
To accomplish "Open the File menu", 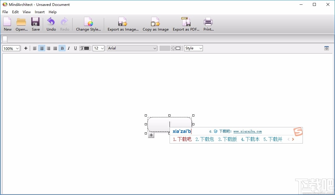I will click(5, 12).
